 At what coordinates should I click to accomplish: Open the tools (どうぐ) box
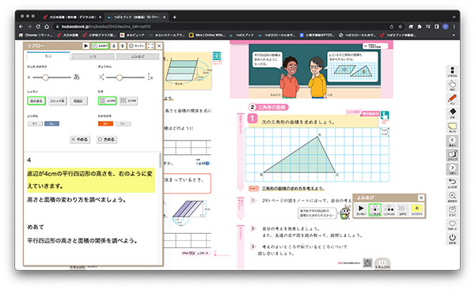tap(452, 211)
